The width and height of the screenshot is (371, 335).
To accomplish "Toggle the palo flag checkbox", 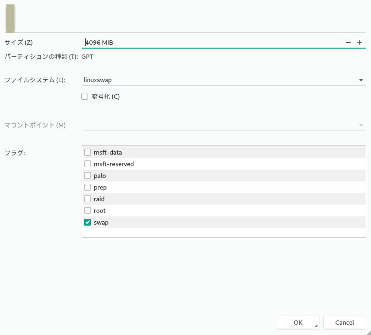I will [x=88, y=176].
